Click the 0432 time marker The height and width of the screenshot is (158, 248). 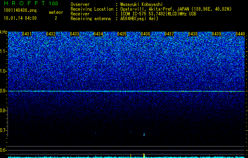click(51, 34)
